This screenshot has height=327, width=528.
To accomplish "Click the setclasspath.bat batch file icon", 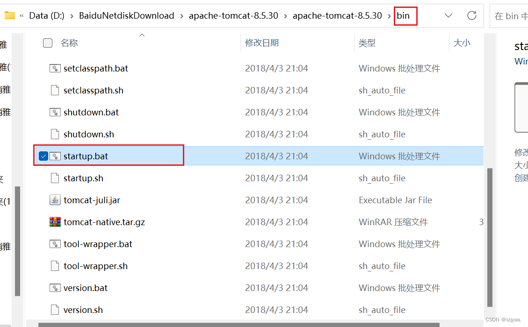I will [x=55, y=68].
